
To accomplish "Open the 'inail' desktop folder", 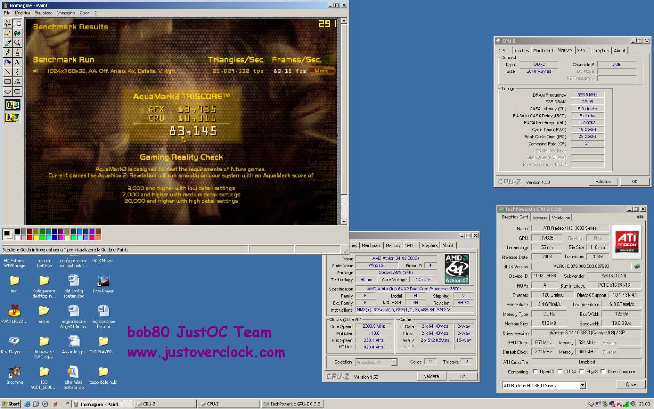I will click(14, 283).
